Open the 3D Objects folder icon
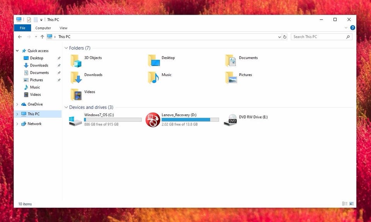371x222 pixels. pos(76,61)
